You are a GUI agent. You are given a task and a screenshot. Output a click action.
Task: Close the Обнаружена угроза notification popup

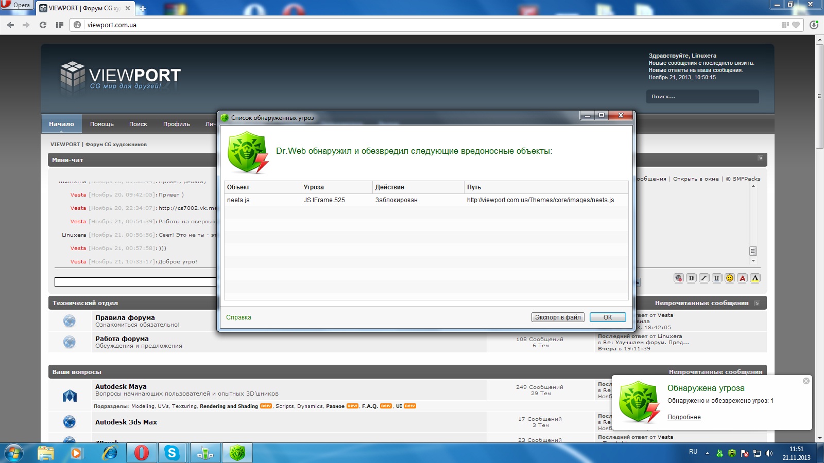(x=806, y=381)
